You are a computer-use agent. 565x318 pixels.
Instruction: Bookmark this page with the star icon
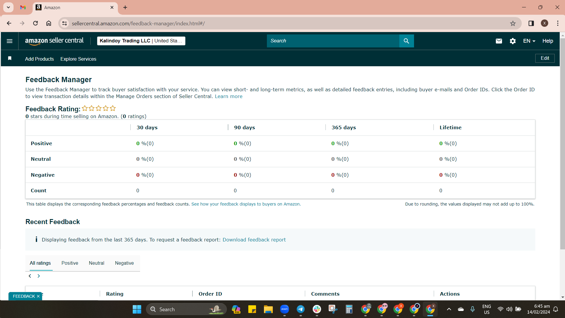pos(513,23)
